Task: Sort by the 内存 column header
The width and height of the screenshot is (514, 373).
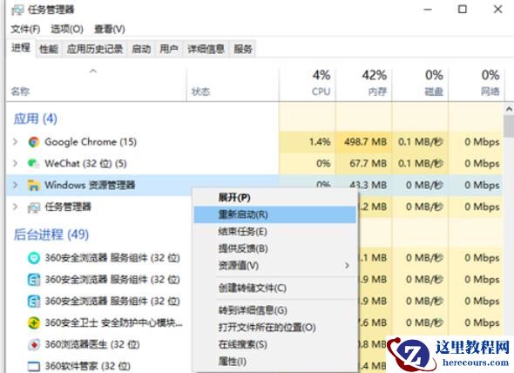Action: coord(363,85)
